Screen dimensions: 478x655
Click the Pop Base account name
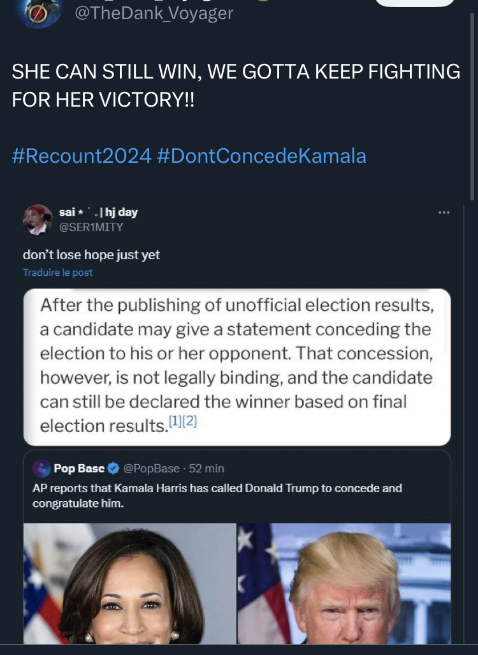click(x=79, y=468)
